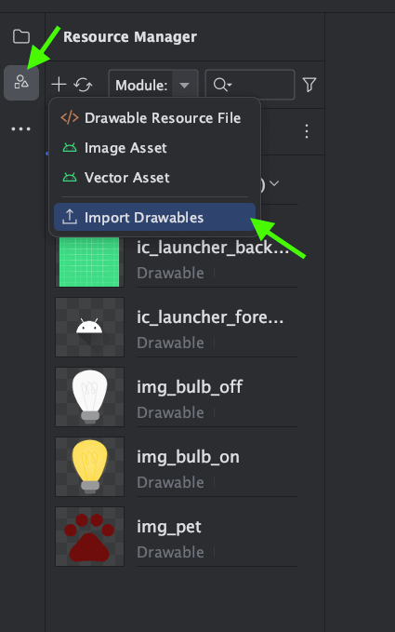Image resolution: width=395 pixels, height=632 pixels.
Task: Select the yellow img_bulb_on drawable
Action: tap(177, 466)
